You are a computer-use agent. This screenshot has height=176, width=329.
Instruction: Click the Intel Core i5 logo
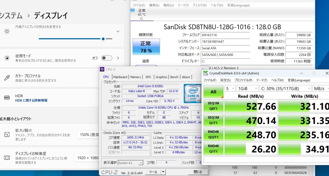[193, 93]
